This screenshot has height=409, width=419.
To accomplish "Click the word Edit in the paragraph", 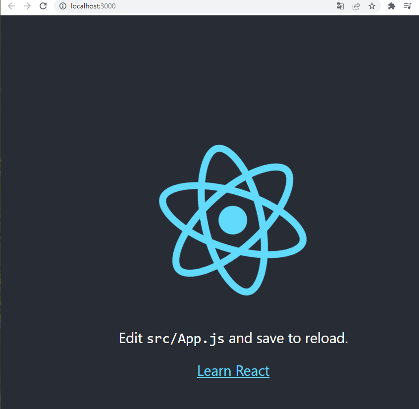I will click(131, 338).
